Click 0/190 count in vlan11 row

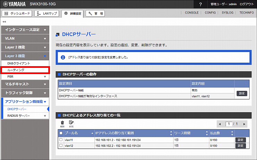click(214, 140)
